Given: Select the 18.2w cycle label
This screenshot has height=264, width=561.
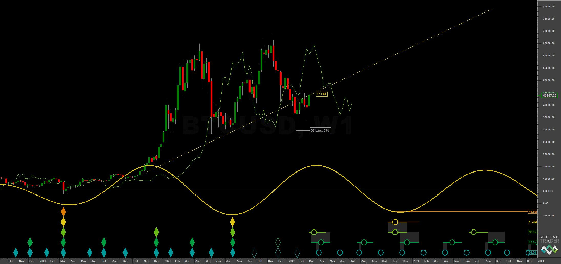Looking at the screenshot, I should click(533, 242).
